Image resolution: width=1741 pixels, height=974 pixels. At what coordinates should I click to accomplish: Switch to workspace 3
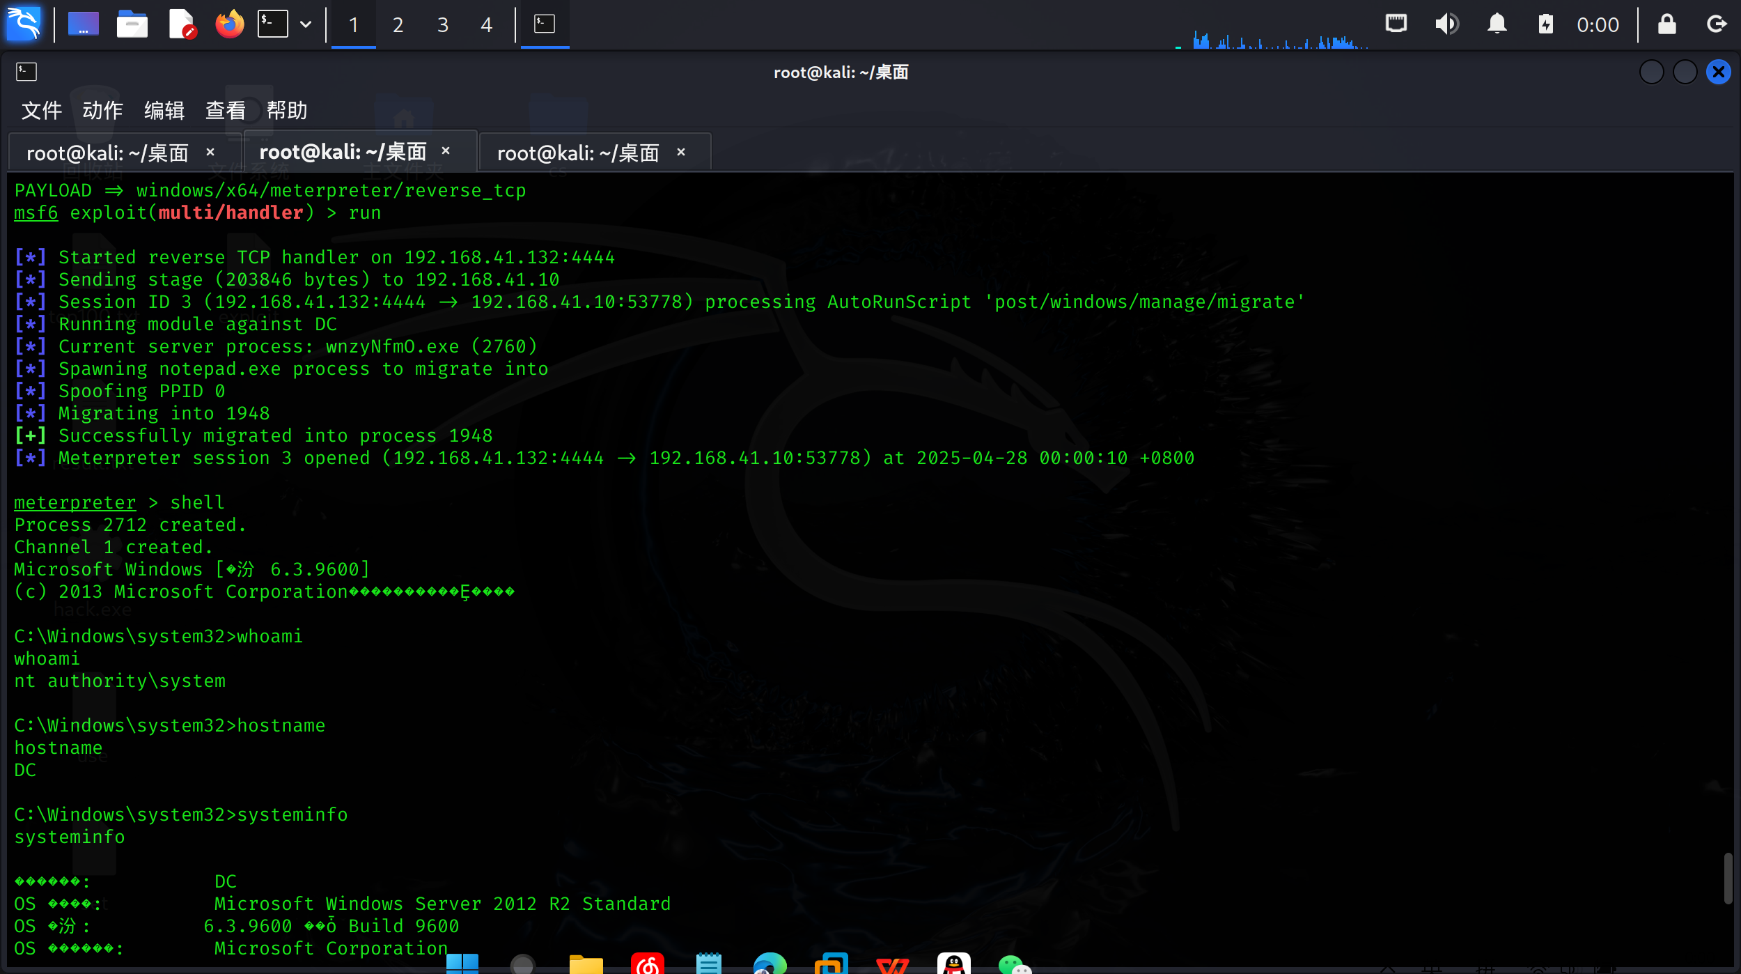pyautogui.click(x=442, y=25)
